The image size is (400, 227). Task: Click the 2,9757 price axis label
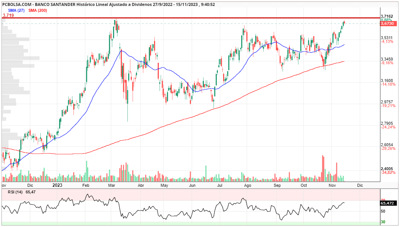(387, 102)
